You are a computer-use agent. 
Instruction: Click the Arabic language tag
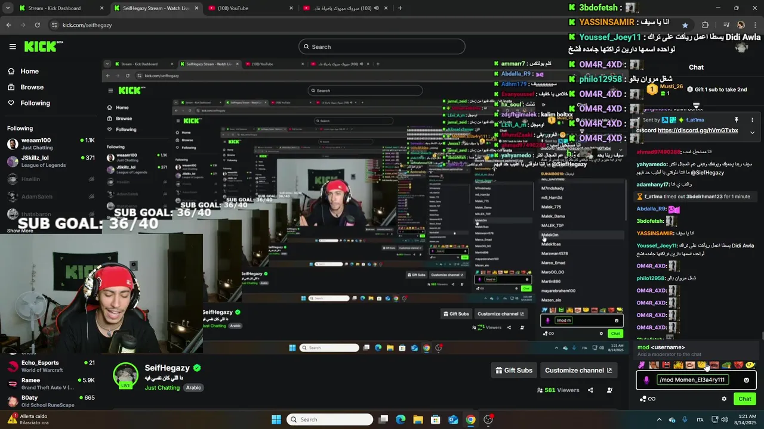click(x=193, y=387)
